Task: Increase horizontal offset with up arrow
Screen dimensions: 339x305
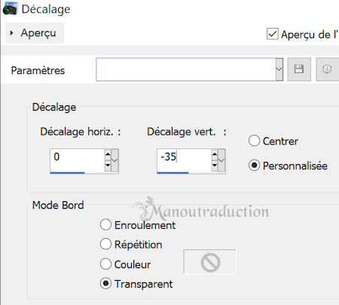Action: pyautogui.click(x=108, y=154)
